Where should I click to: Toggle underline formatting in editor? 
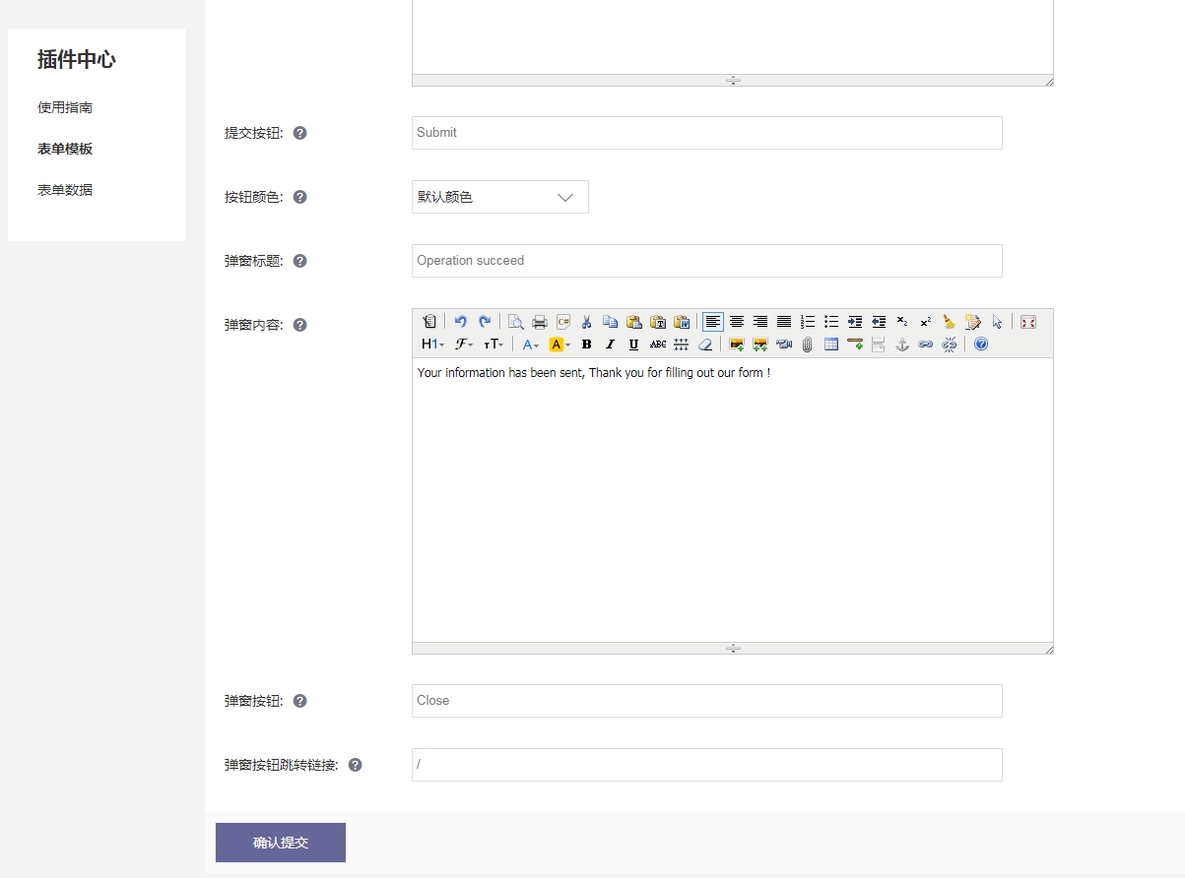(633, 345)
